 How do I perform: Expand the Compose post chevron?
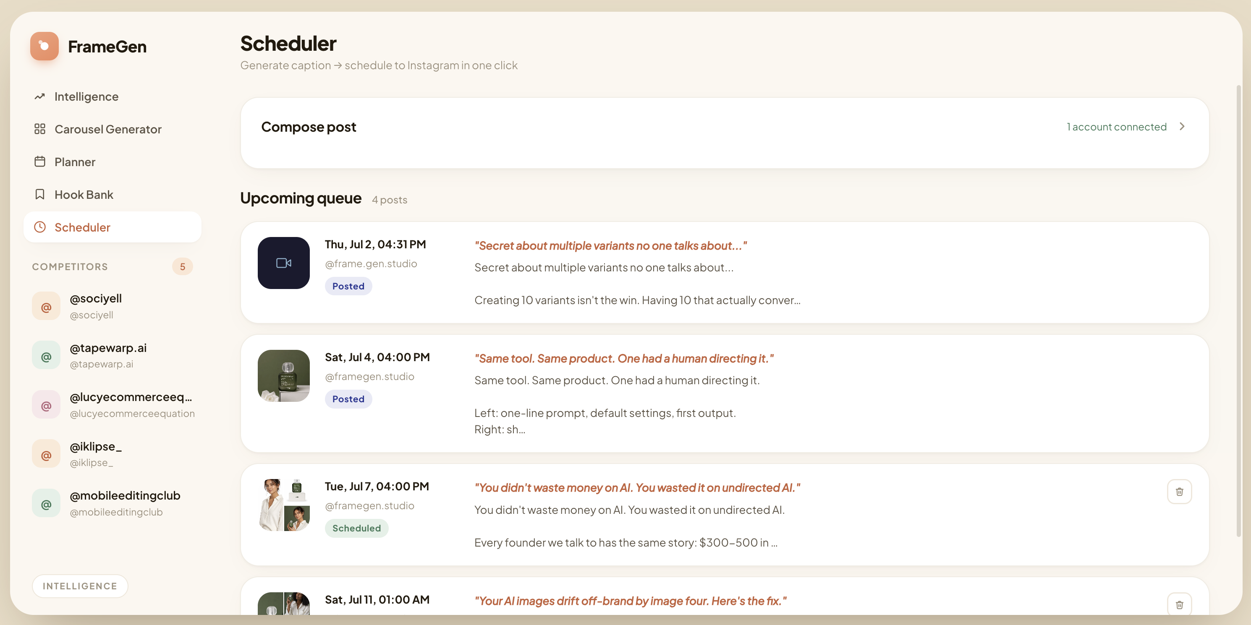(1182, 127)
